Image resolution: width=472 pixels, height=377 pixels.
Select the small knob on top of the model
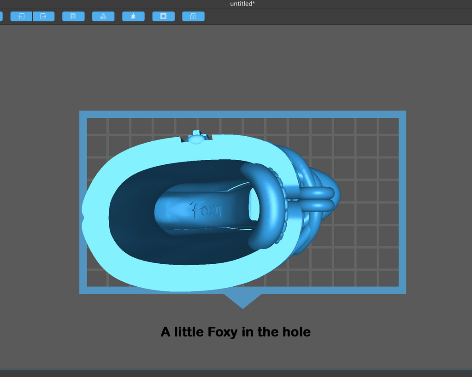[196, 138]
